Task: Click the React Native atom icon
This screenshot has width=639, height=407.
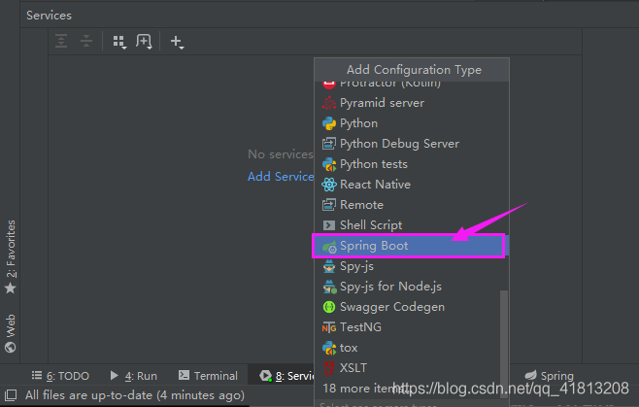Action: 328,185
